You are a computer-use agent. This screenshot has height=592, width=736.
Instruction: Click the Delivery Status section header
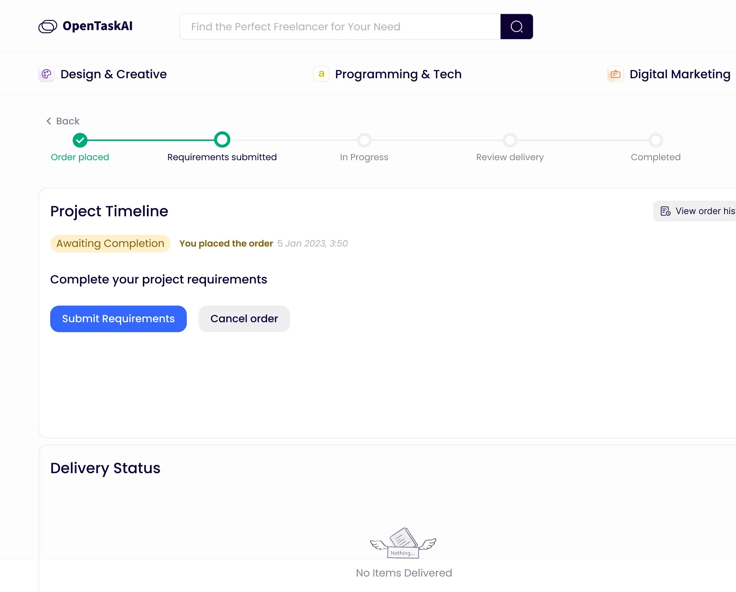[x=105, y=468]
